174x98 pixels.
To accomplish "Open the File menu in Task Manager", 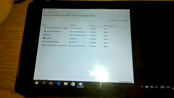I will pyautogui.click(x=45, y=12).
